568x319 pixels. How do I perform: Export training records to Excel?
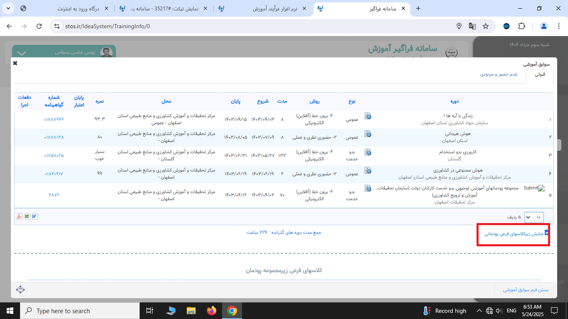pyautogui.click(x=27, y=216)
